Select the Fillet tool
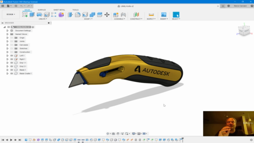 tap(78, 15)
